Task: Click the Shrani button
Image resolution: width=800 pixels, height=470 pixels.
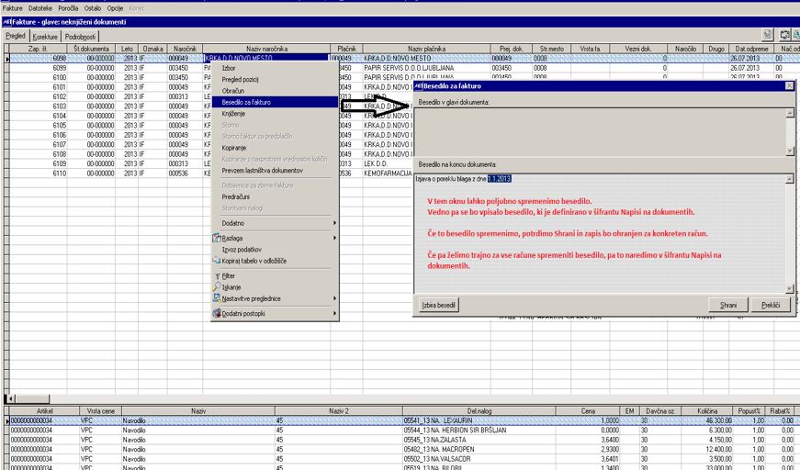Action: coord(728,305)
